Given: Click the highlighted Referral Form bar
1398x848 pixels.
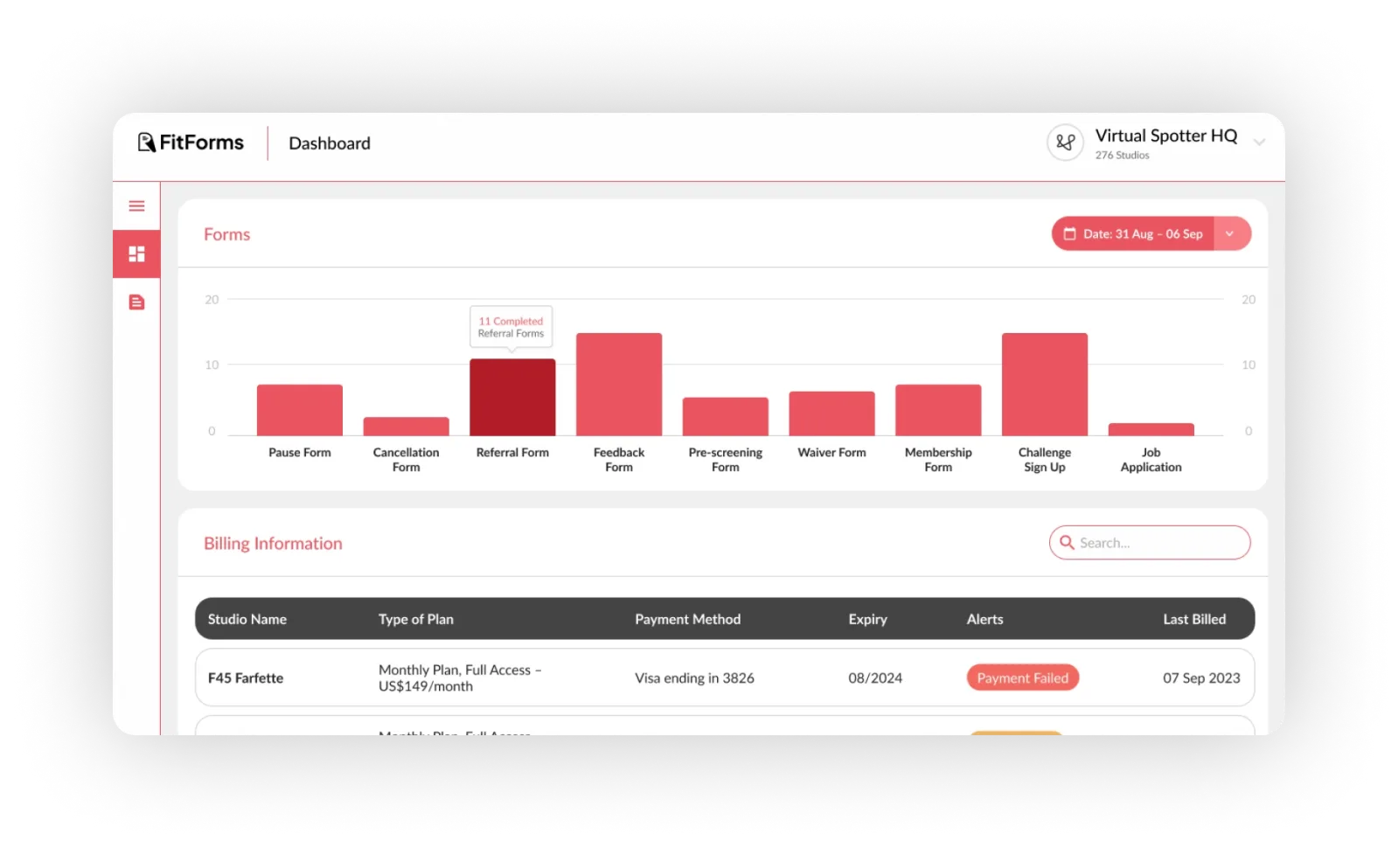Looking at the screenshot, I should pos(512,398).
